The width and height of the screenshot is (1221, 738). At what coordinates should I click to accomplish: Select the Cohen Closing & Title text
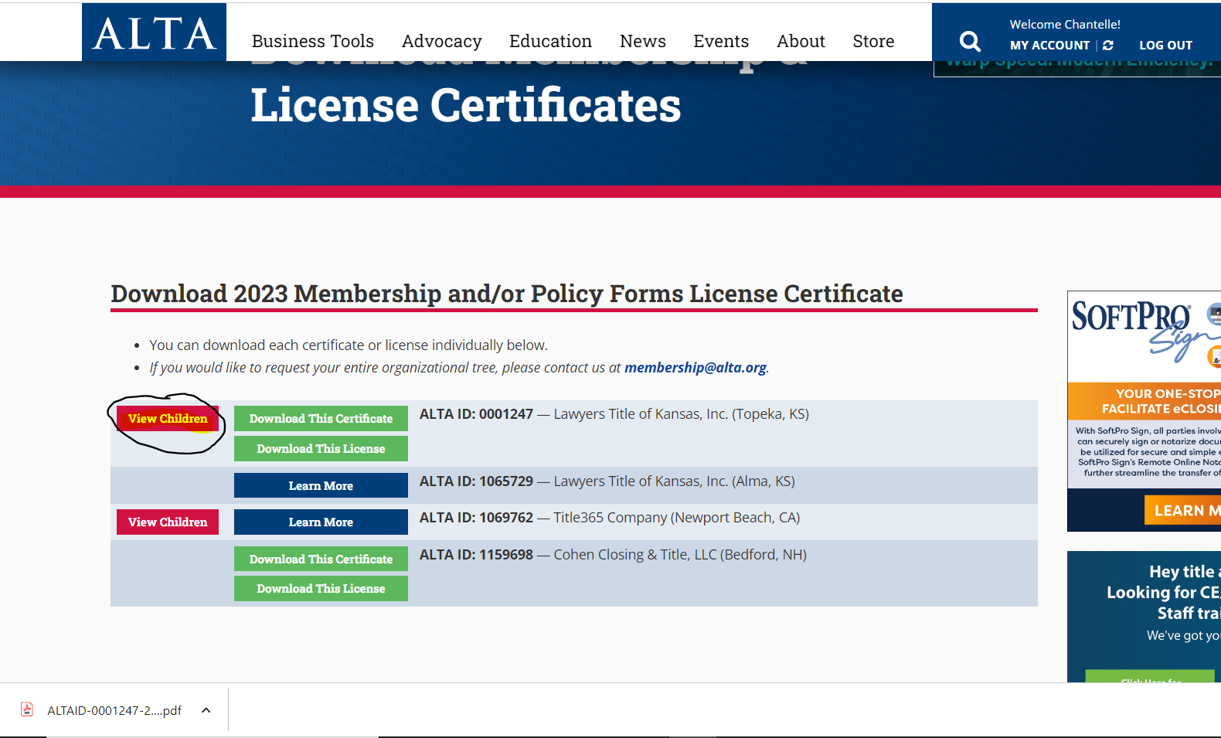coord(680,555)
